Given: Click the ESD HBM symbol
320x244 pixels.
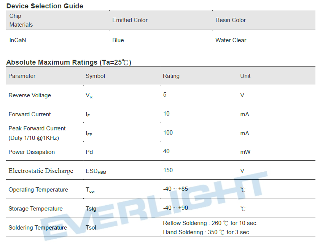Looking at the screenshot, I should click(96, 171).
